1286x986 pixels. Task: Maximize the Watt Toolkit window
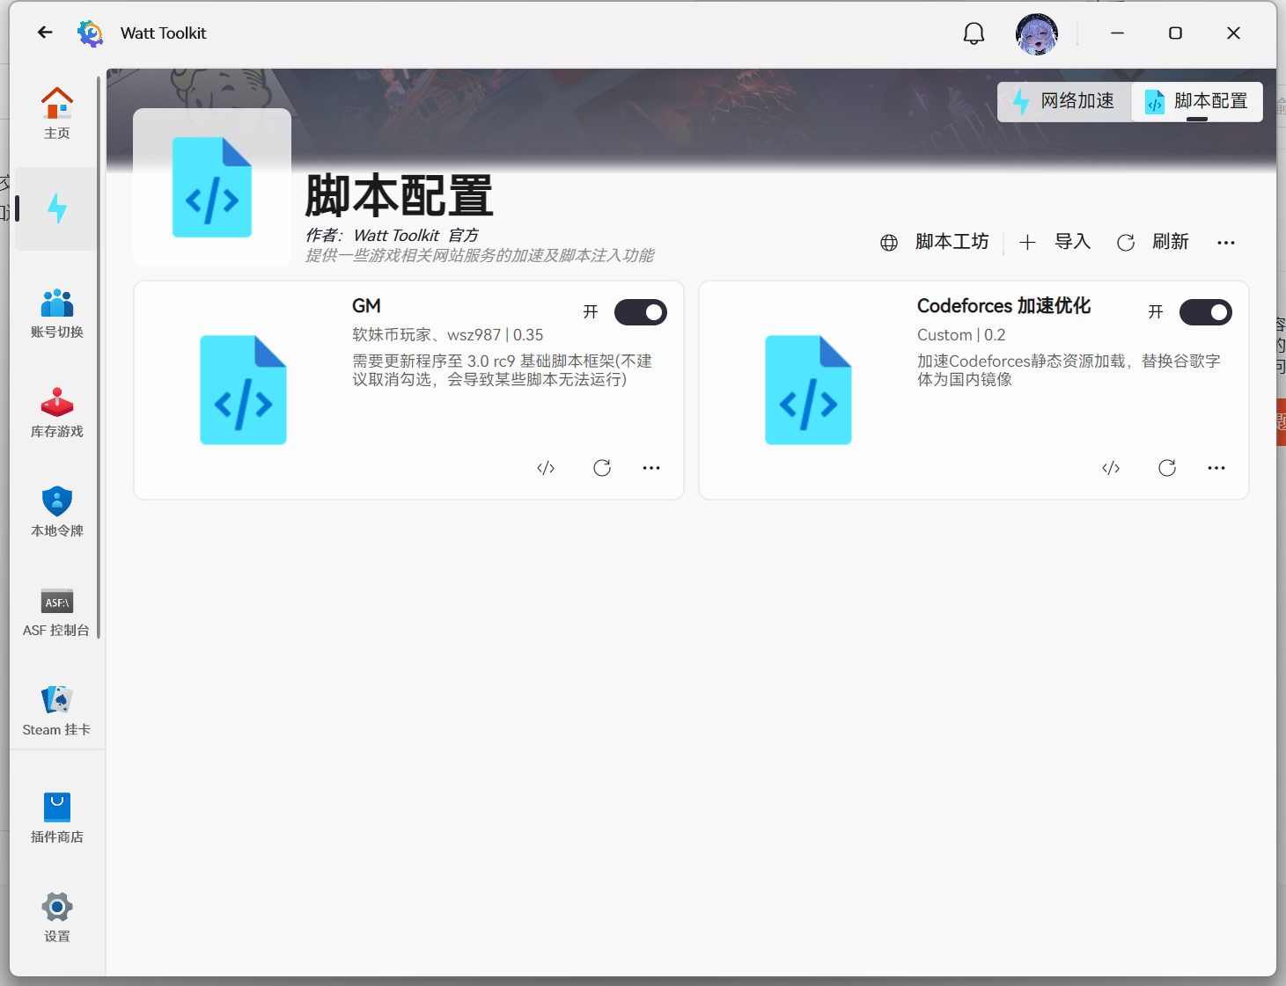[x=1175, y=33]
